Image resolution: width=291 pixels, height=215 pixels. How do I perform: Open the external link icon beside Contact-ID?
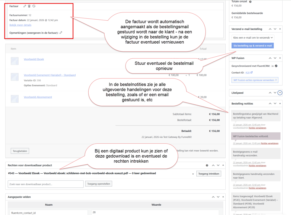point(252,73)
